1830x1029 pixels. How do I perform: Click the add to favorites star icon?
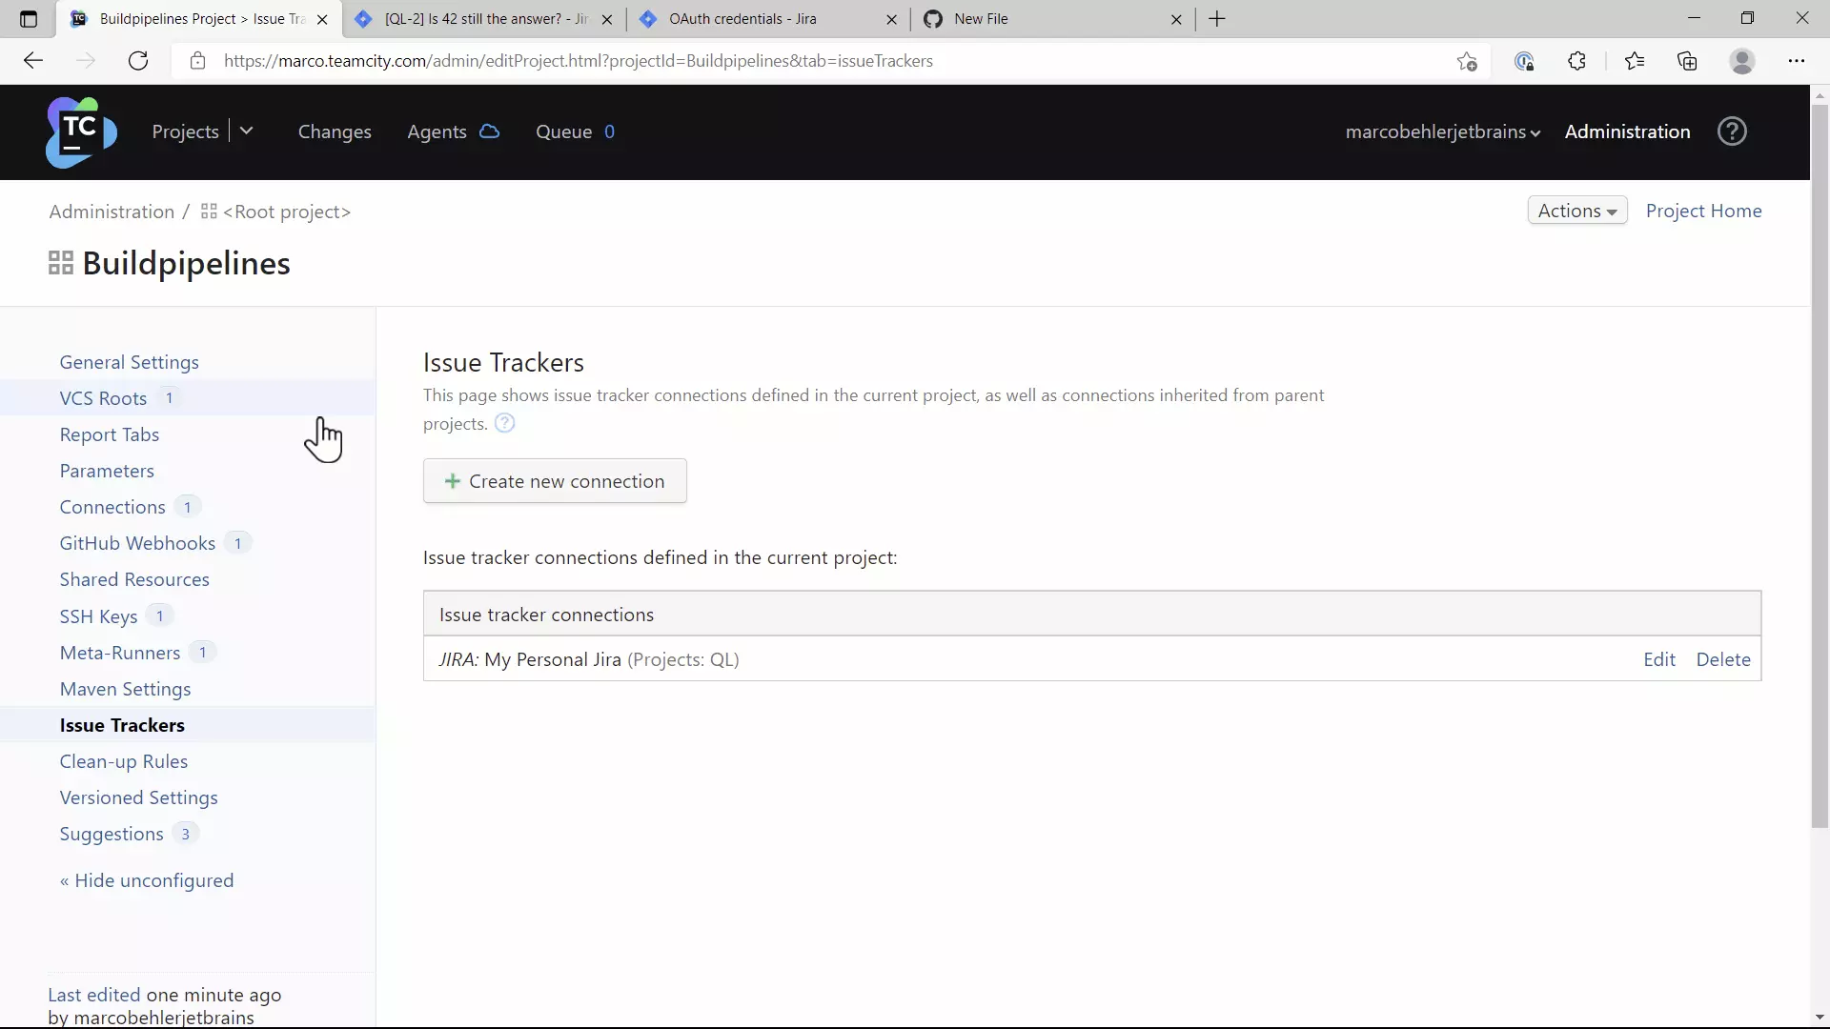click(x=1467, y=61)
